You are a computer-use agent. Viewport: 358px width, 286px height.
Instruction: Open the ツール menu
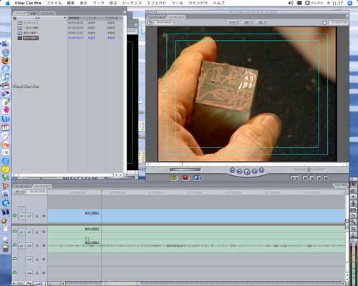pyautogui.click(x=178, y=3)
